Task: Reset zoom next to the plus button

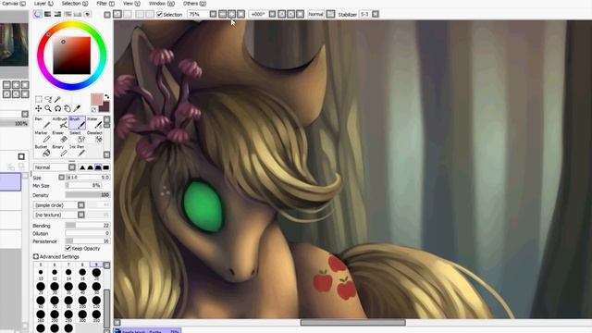Action: (x=240, y=14)
